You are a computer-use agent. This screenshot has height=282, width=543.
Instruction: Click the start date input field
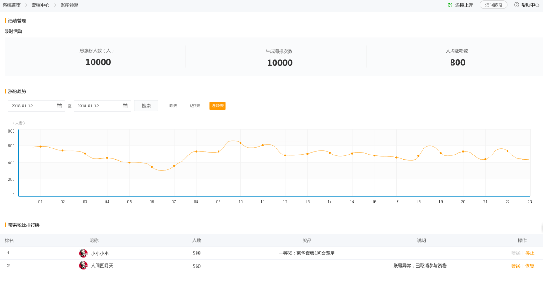tap(32, 106)
